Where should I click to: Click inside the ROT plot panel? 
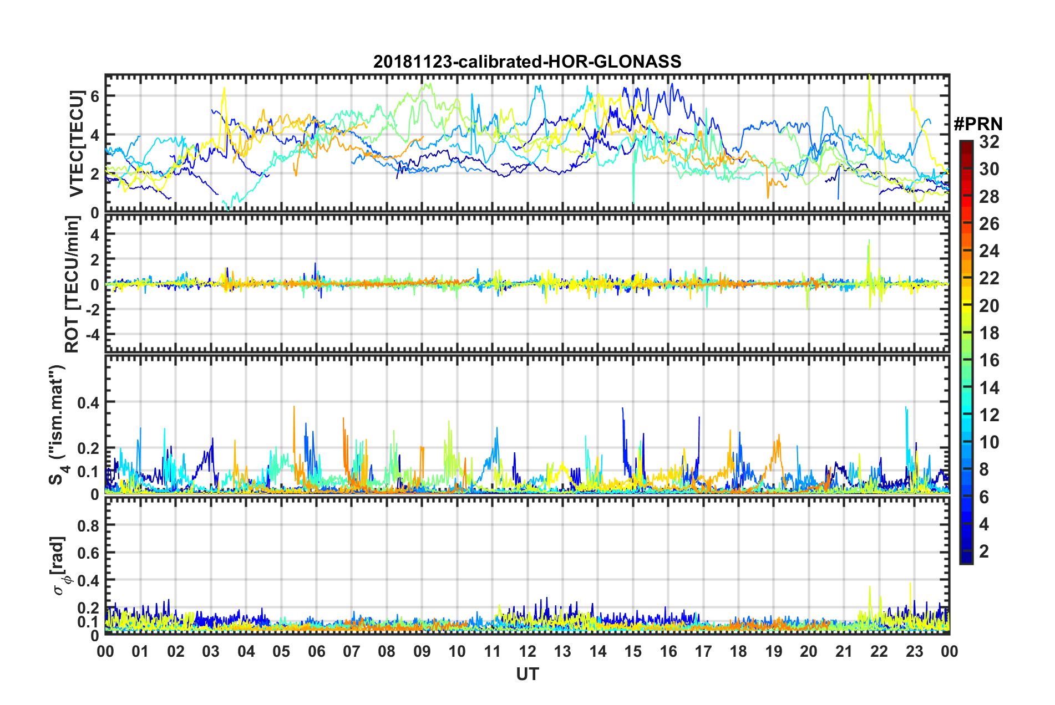tap(527, 283)
